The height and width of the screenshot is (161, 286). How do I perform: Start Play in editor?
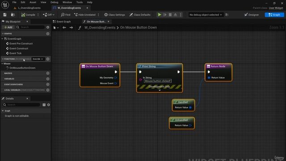click(x=160, y=15)
